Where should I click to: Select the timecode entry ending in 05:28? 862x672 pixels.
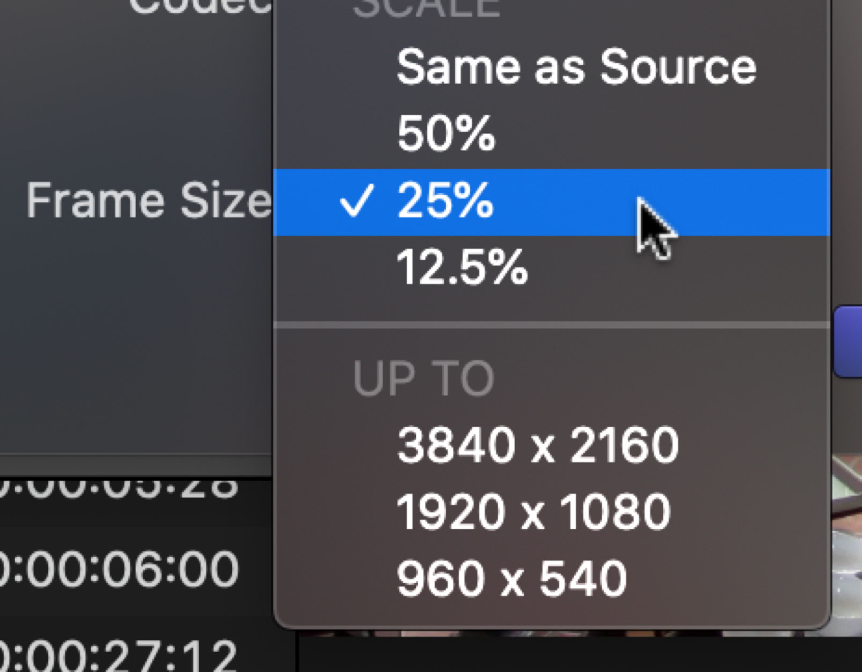[x=119, y=487]
